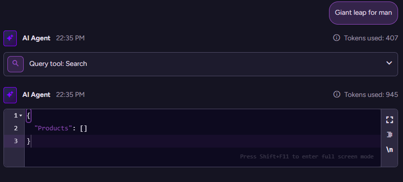Click the first AI Agent sparkle avatar

click(10, 38)
